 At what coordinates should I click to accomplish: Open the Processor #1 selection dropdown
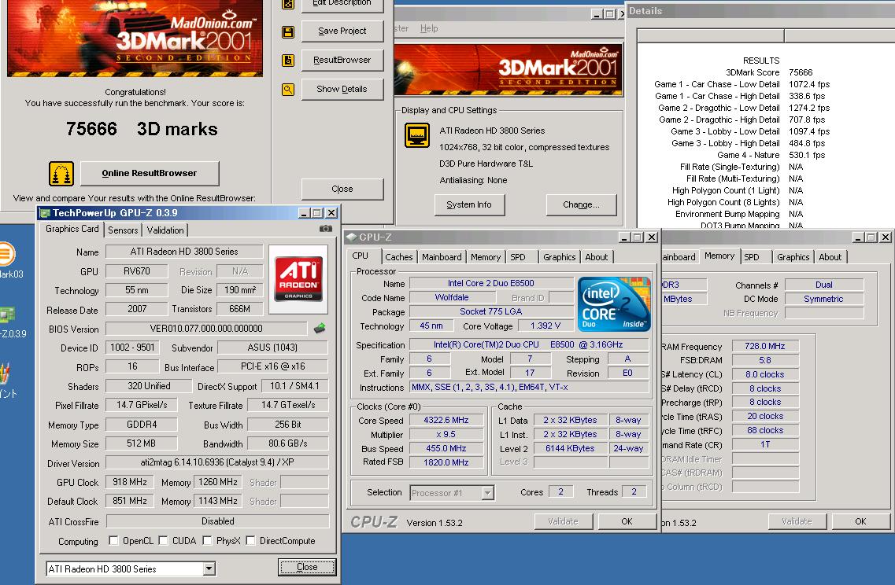tap(487, 493)
